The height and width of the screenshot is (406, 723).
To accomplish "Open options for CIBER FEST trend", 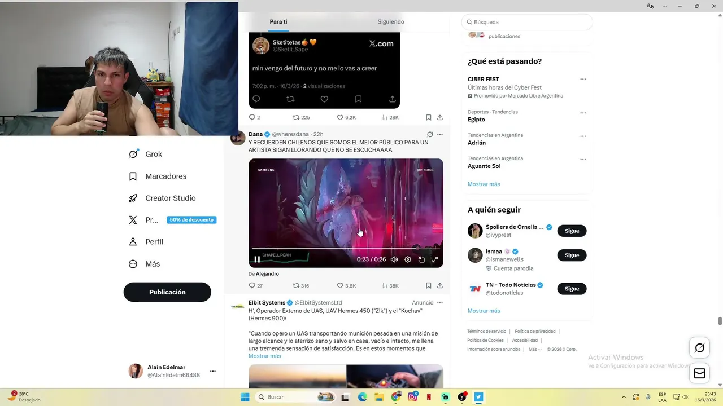I will pyautogui.click(x=583, y=80).
